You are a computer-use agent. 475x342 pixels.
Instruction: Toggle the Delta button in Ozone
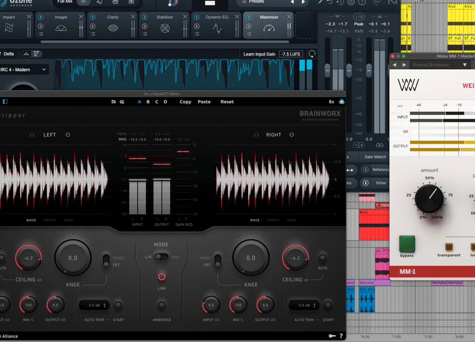(x=9, y=54)
